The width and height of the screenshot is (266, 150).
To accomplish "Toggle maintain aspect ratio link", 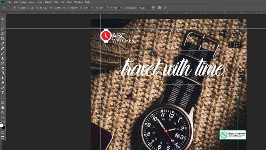I will [x=64, y=8].
